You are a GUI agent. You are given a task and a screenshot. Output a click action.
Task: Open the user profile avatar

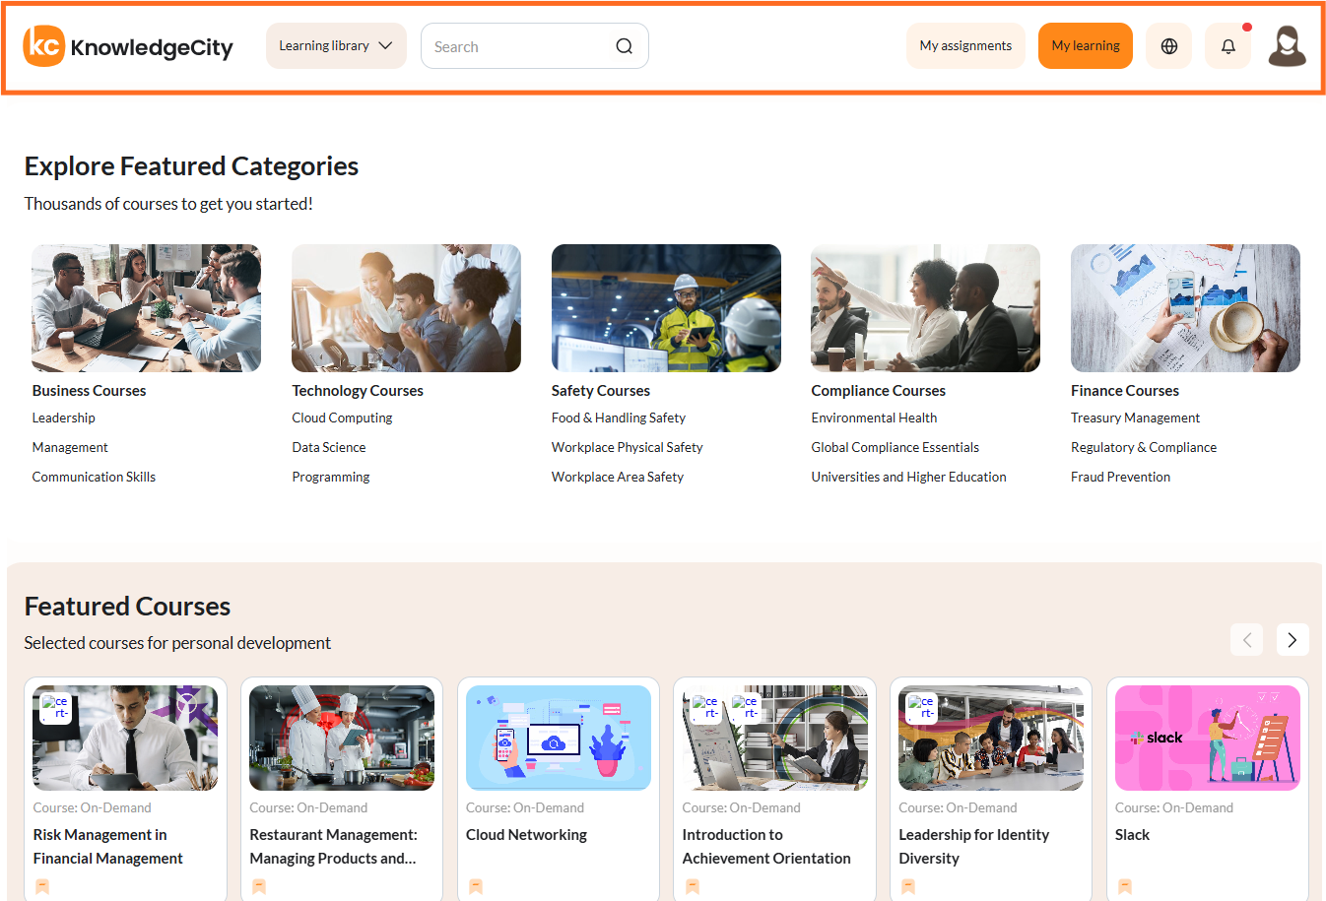point(1287,46)
